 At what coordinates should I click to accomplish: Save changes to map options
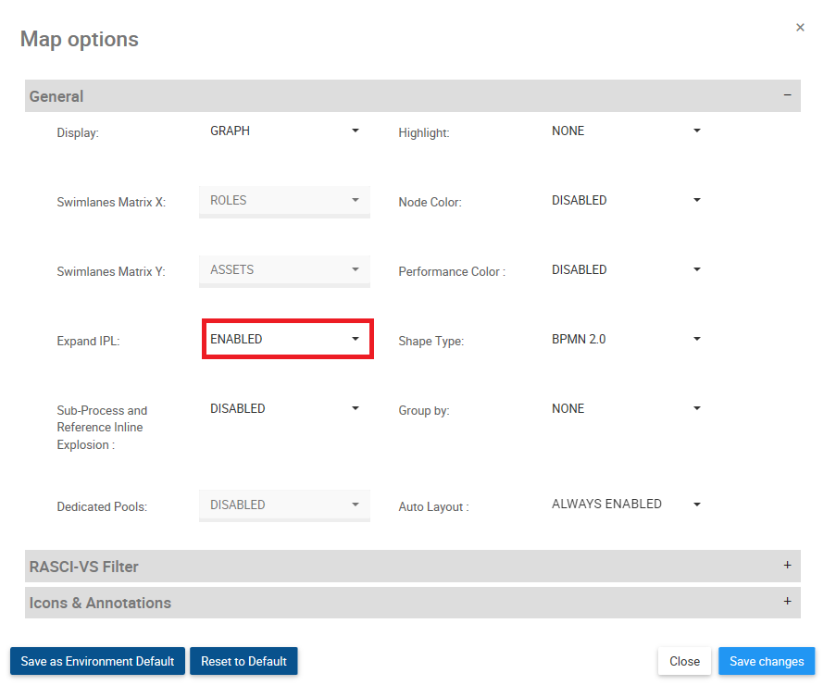(767, 662)
